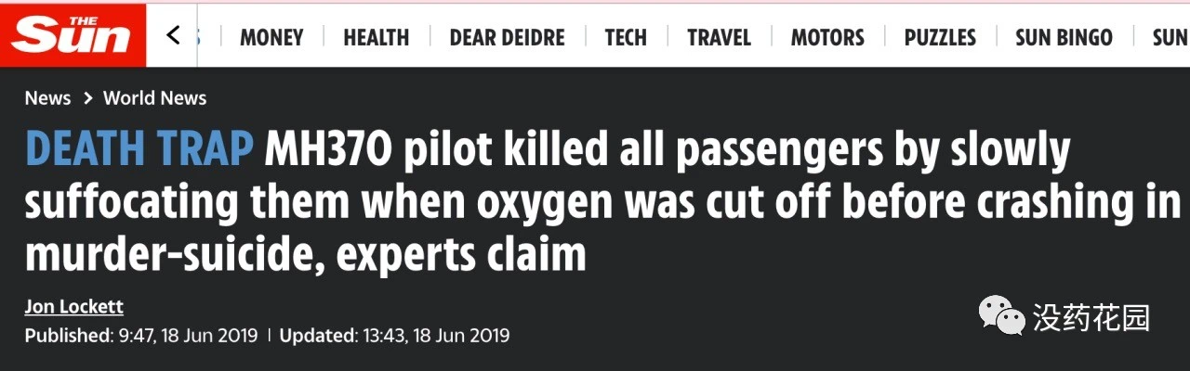
Task: Open the Motors section
Action: tap(827, 37)
